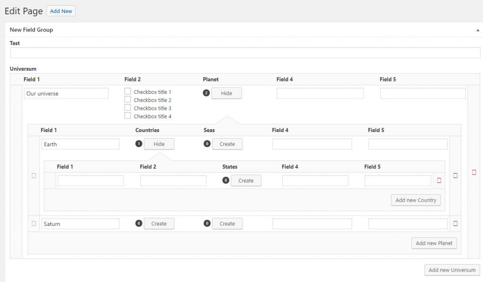This screenshot has width=483, height=282.
Task: Delete the Saturn planet row via red icon
Action: pos(455,224)
